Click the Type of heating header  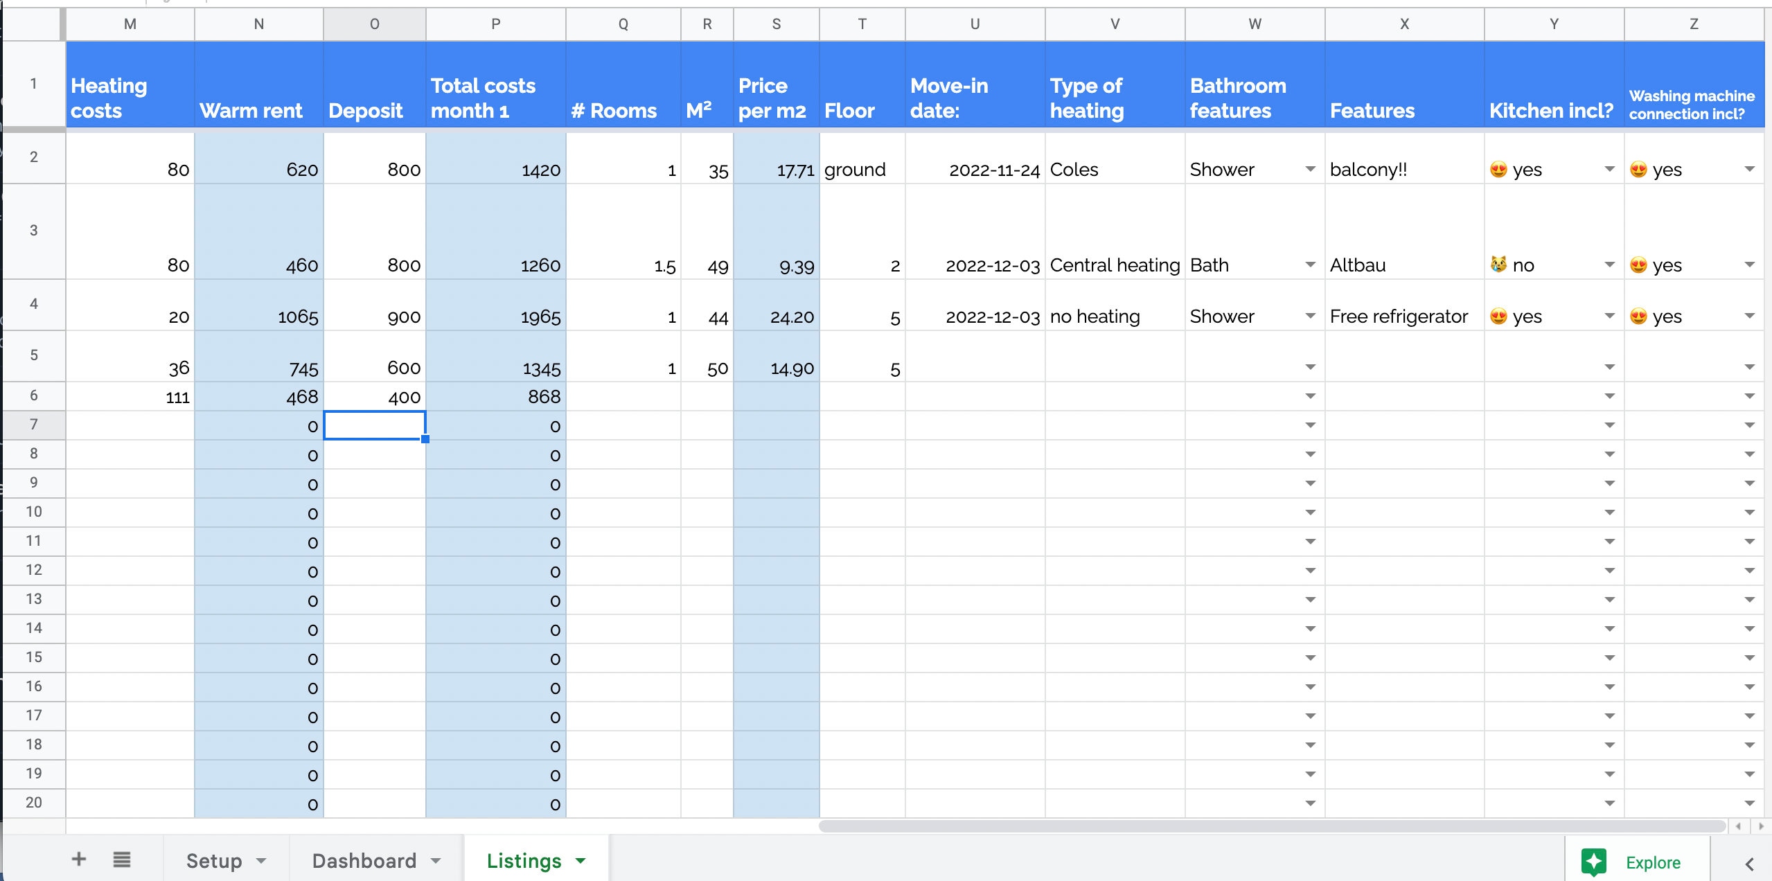coord(1115,84)
